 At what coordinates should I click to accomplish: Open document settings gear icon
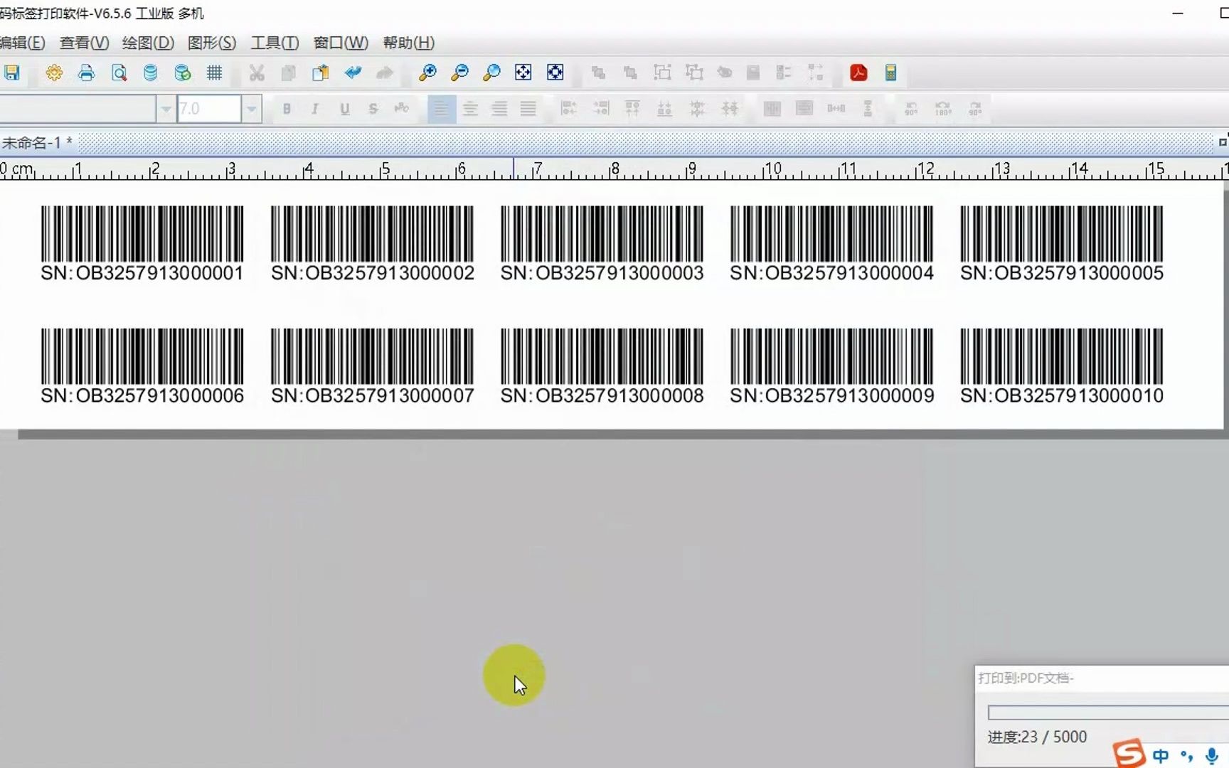(54, 73)
